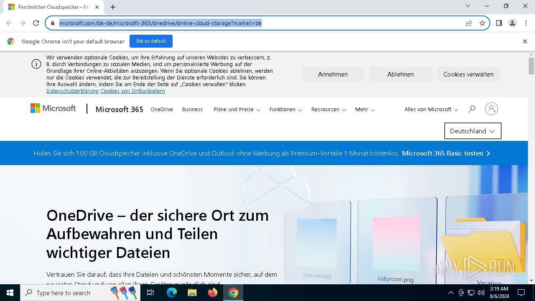Click the scrollbar down arrow

coord(531,281)
